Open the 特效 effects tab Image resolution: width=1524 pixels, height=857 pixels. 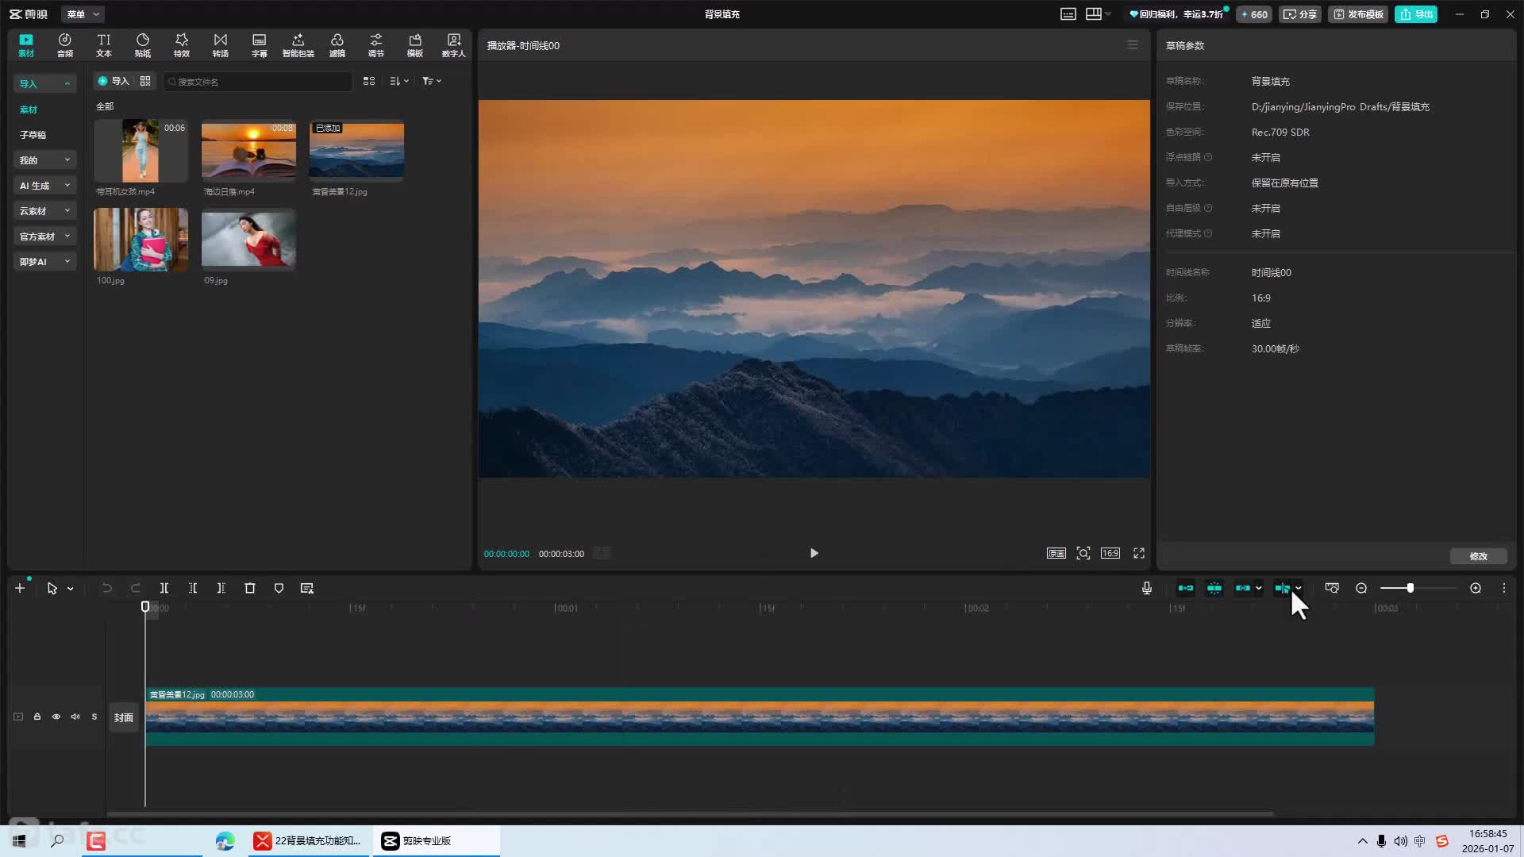coord(181,44)
